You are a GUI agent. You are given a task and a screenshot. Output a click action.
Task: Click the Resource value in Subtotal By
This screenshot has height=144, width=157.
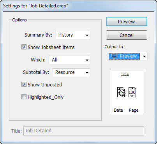click(65, 72)
